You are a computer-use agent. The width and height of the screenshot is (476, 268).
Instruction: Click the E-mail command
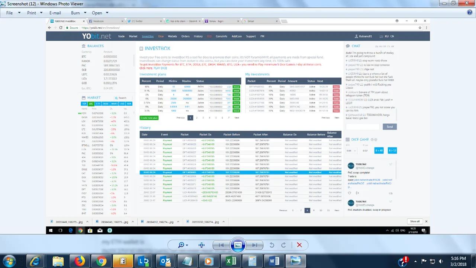55,13
